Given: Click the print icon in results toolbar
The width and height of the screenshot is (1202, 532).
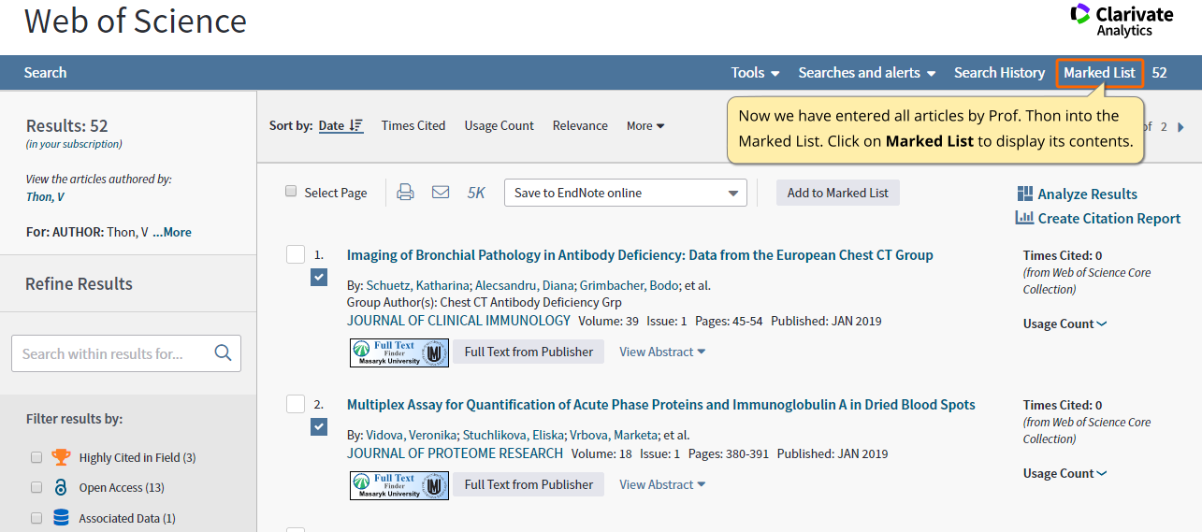Looking at the screenshot, I should click(x=405, y=193).
